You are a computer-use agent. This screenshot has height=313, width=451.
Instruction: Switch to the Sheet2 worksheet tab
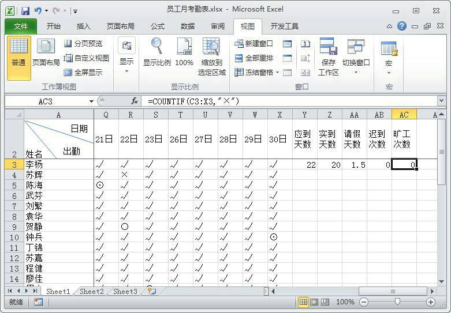click(x=91, y=292)
